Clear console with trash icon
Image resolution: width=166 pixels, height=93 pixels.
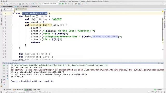[x=8, y=79]
